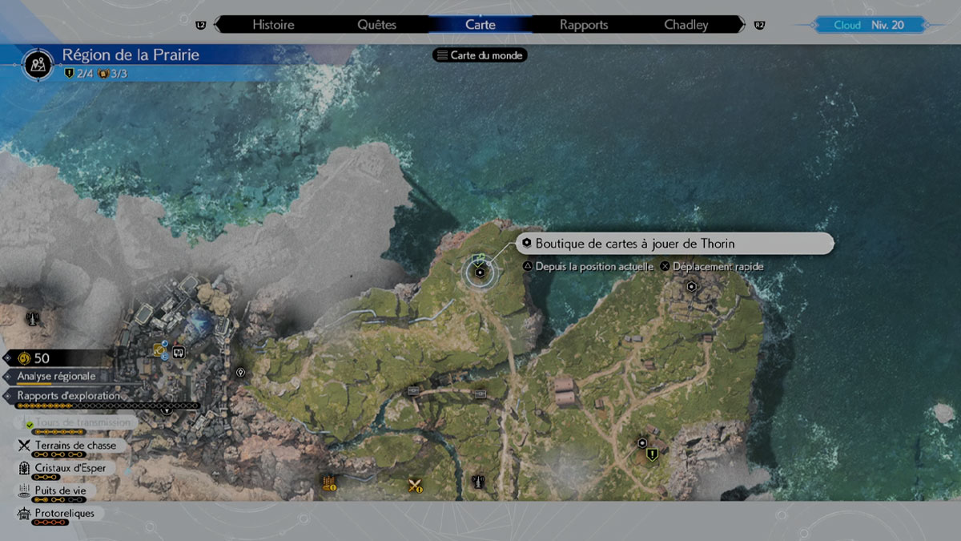Select the Thorin card shop map marker
The height and width of the screenshot is (541, 961).
click(479, 273)
